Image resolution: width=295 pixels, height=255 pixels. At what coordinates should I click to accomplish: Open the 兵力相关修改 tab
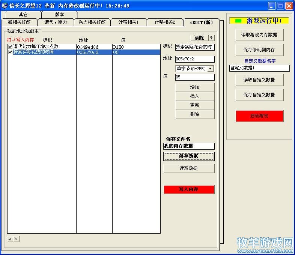pos(92,22)
